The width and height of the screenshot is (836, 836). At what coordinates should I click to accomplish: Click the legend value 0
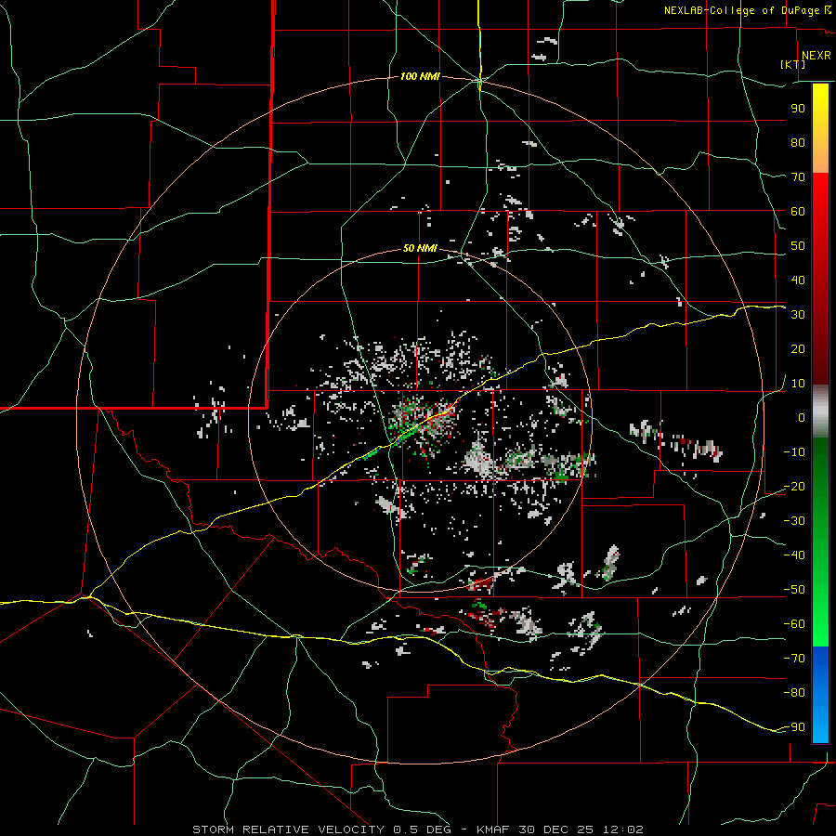click(802, 417)
